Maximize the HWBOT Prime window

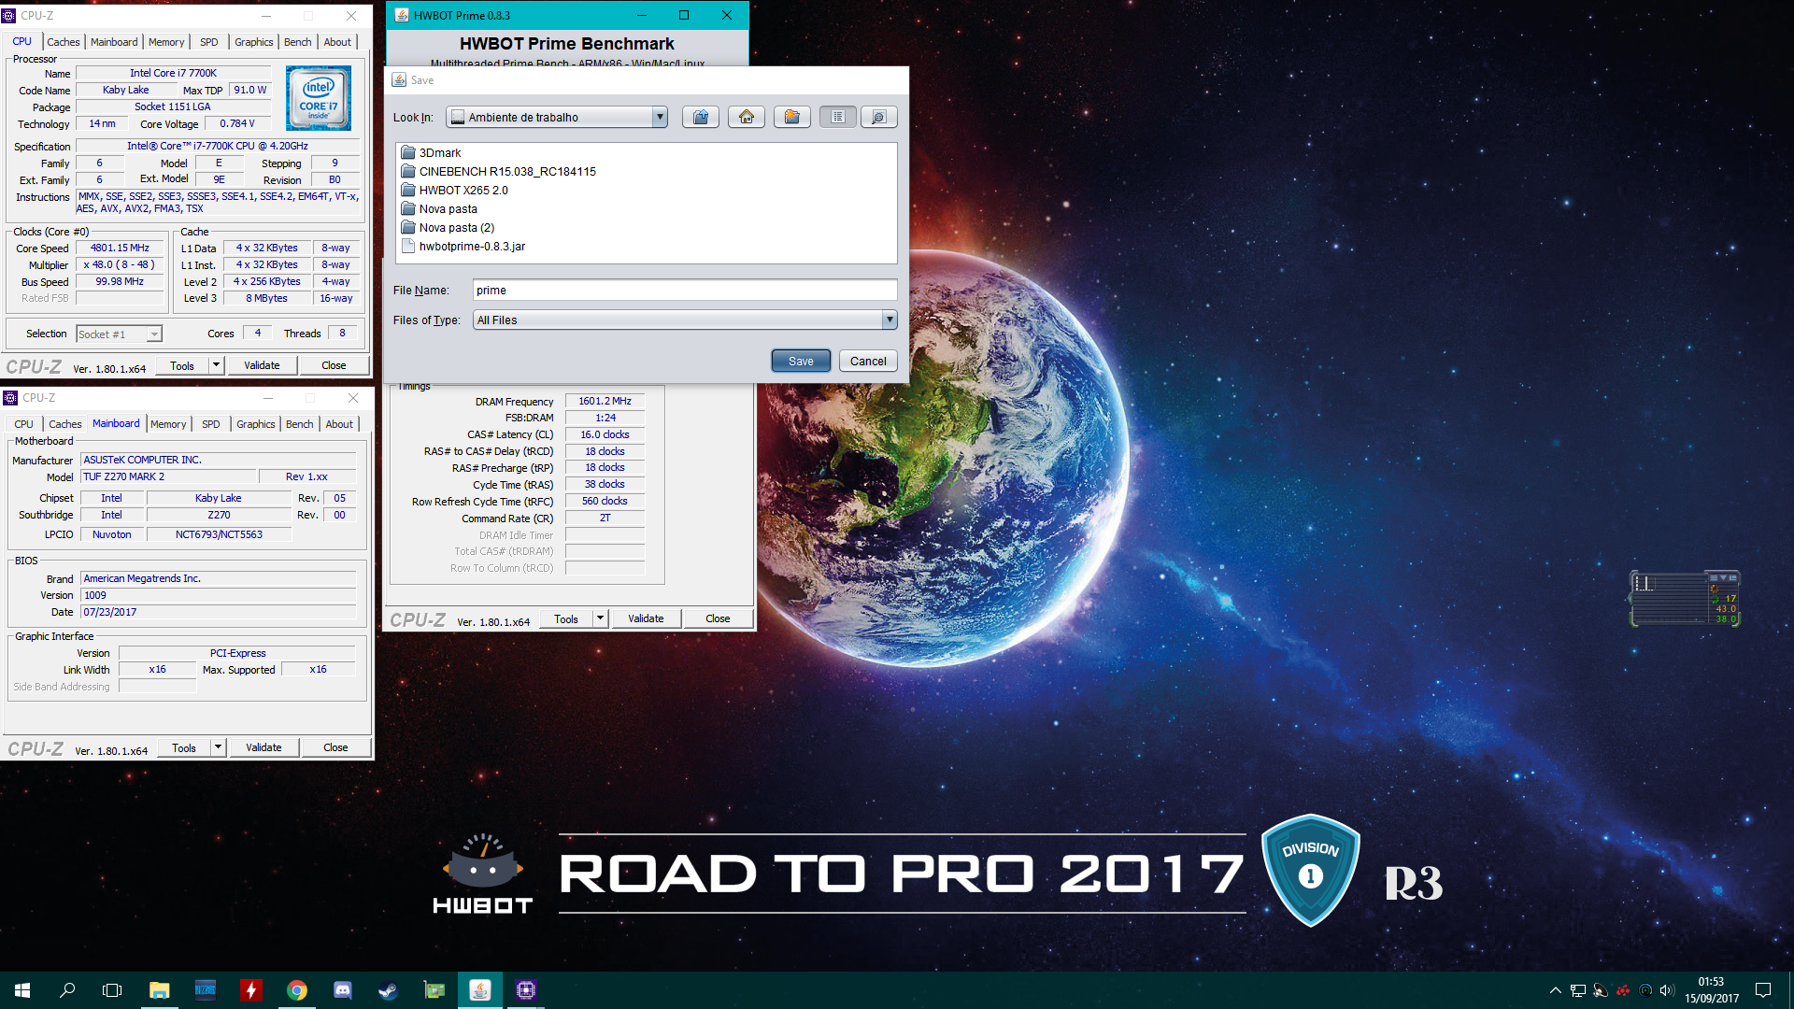(x=684, y=15)
